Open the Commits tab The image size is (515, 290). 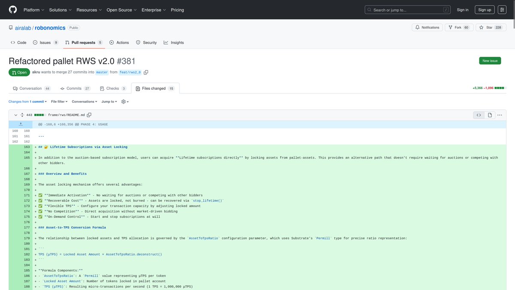coord(75,89)
